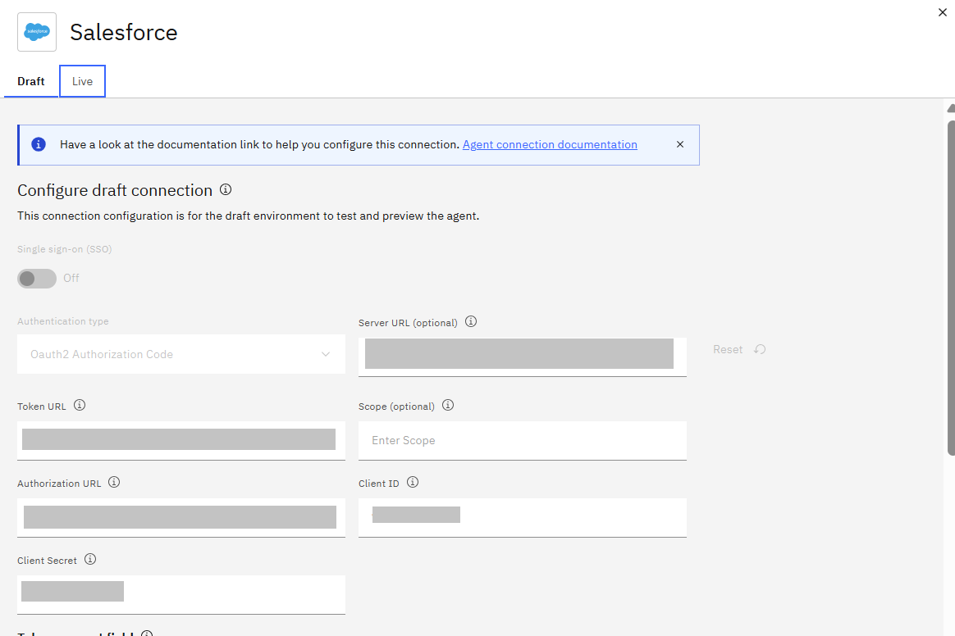The height and width of the screenshot is (636, 955).
Task: Click info icon next to Server URL
Action: [471, 322]
